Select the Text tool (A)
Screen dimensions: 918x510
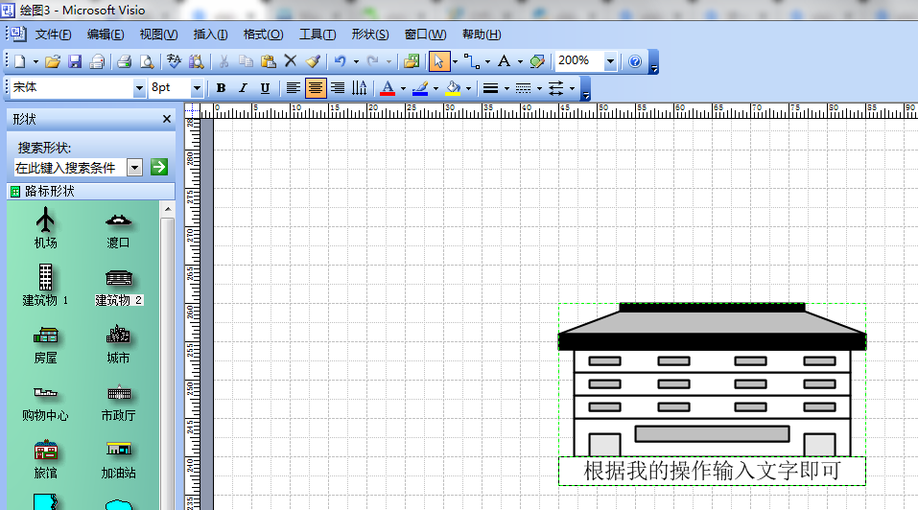click(x=504, y=61)
